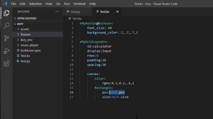Click file icon on Test.kv tab
This screenshot has height=119, width=213.
click(98, 12)
